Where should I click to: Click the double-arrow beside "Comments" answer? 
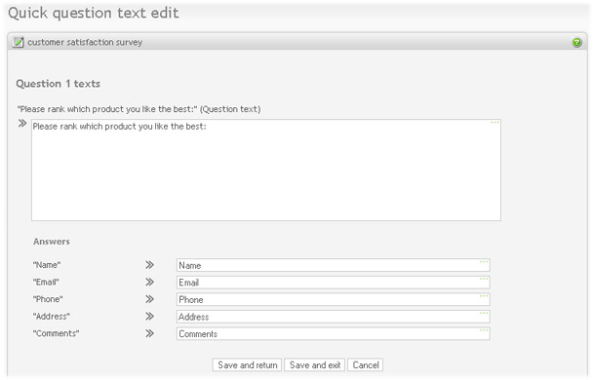(149, 333)
